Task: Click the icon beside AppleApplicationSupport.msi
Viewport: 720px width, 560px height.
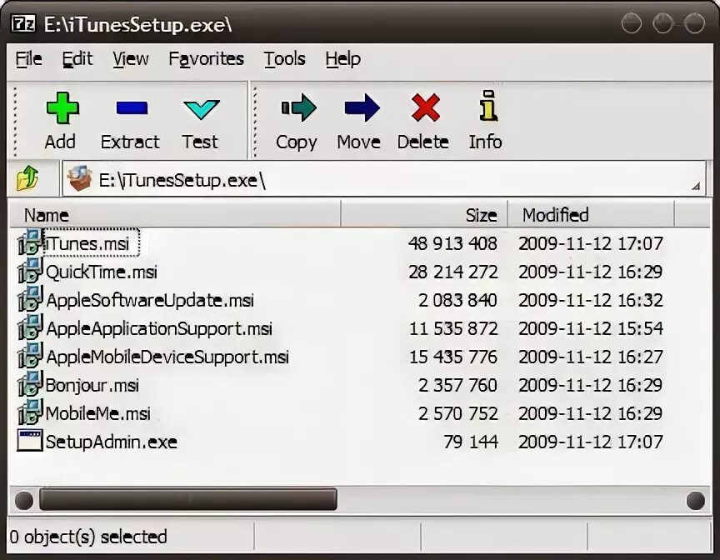Action: (x=30, y=327)
